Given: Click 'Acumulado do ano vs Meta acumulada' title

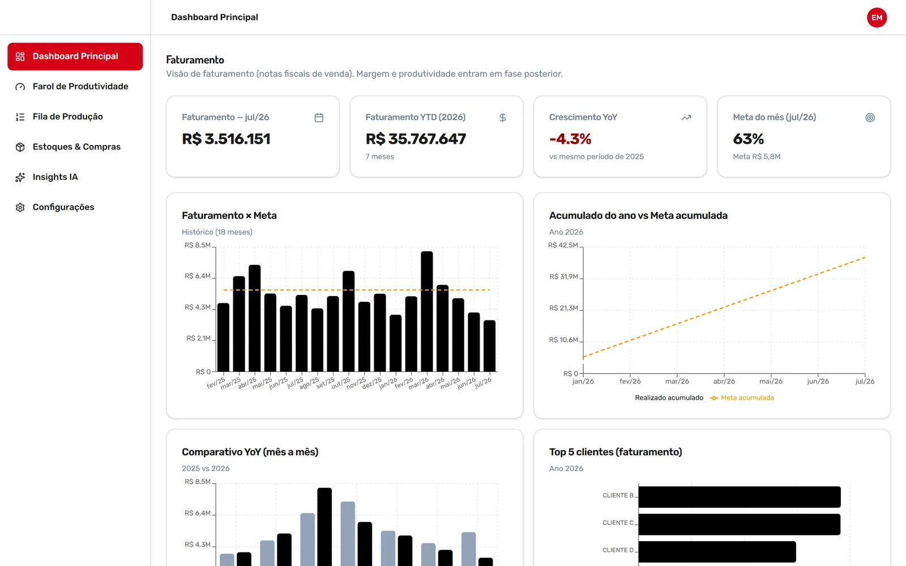Looking at the screenshot, I should click(x=638, y=216).
